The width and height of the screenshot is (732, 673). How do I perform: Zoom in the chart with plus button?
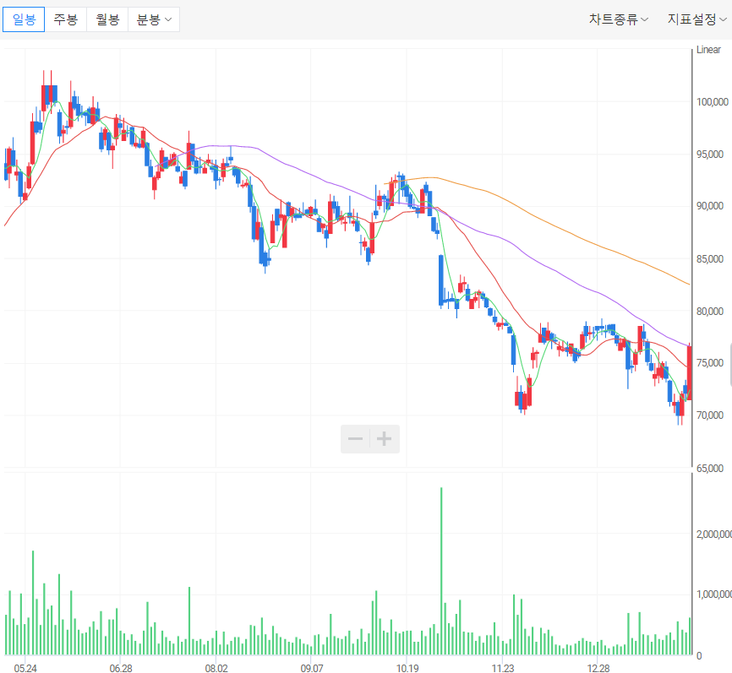coord(385,439)
